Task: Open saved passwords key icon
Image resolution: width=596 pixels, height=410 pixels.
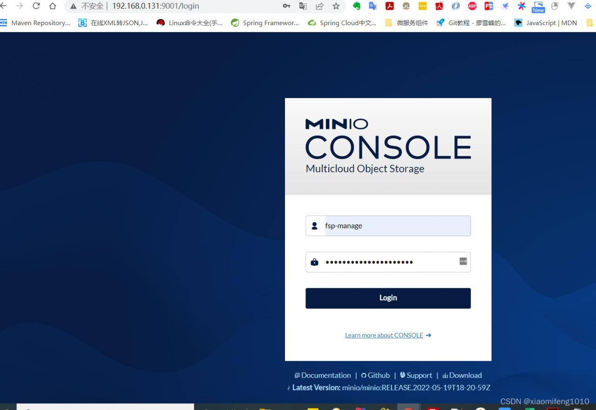Action: (287, 6)
